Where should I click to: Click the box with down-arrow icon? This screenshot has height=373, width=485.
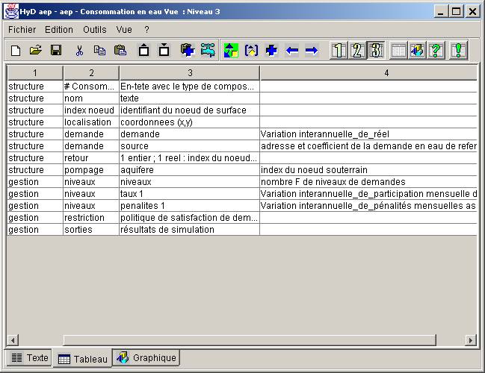click(x=164, y=50)
